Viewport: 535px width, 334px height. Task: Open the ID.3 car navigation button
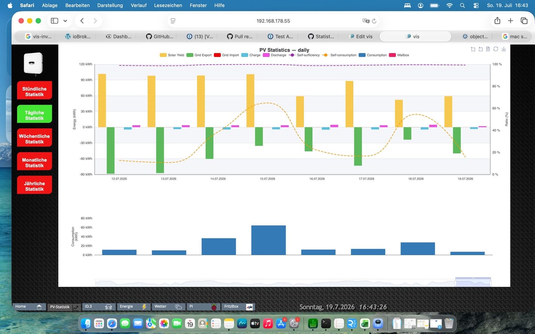[x=98, y=306]
